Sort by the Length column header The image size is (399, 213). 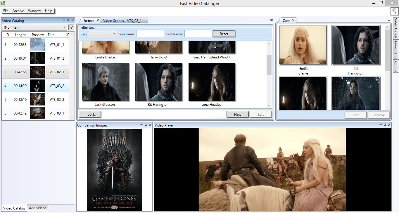(x=20, y=35)
